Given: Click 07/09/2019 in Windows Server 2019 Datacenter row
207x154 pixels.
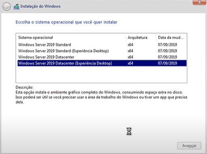Looking at the screenshot, I should pyautogui.click(x=167, y=57).
